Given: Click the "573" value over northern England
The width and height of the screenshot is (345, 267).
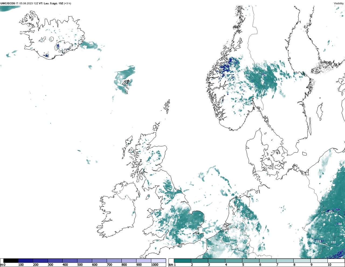Looking at the screenshot, I should (171, 196).
